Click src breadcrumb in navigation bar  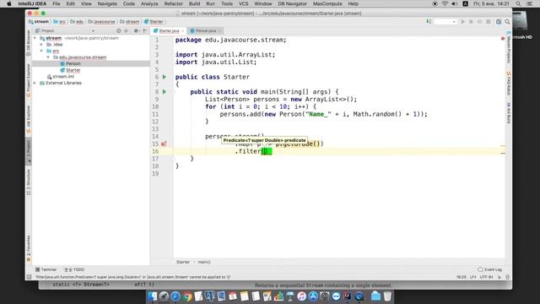pyautogui.click(x=60, y=22)
